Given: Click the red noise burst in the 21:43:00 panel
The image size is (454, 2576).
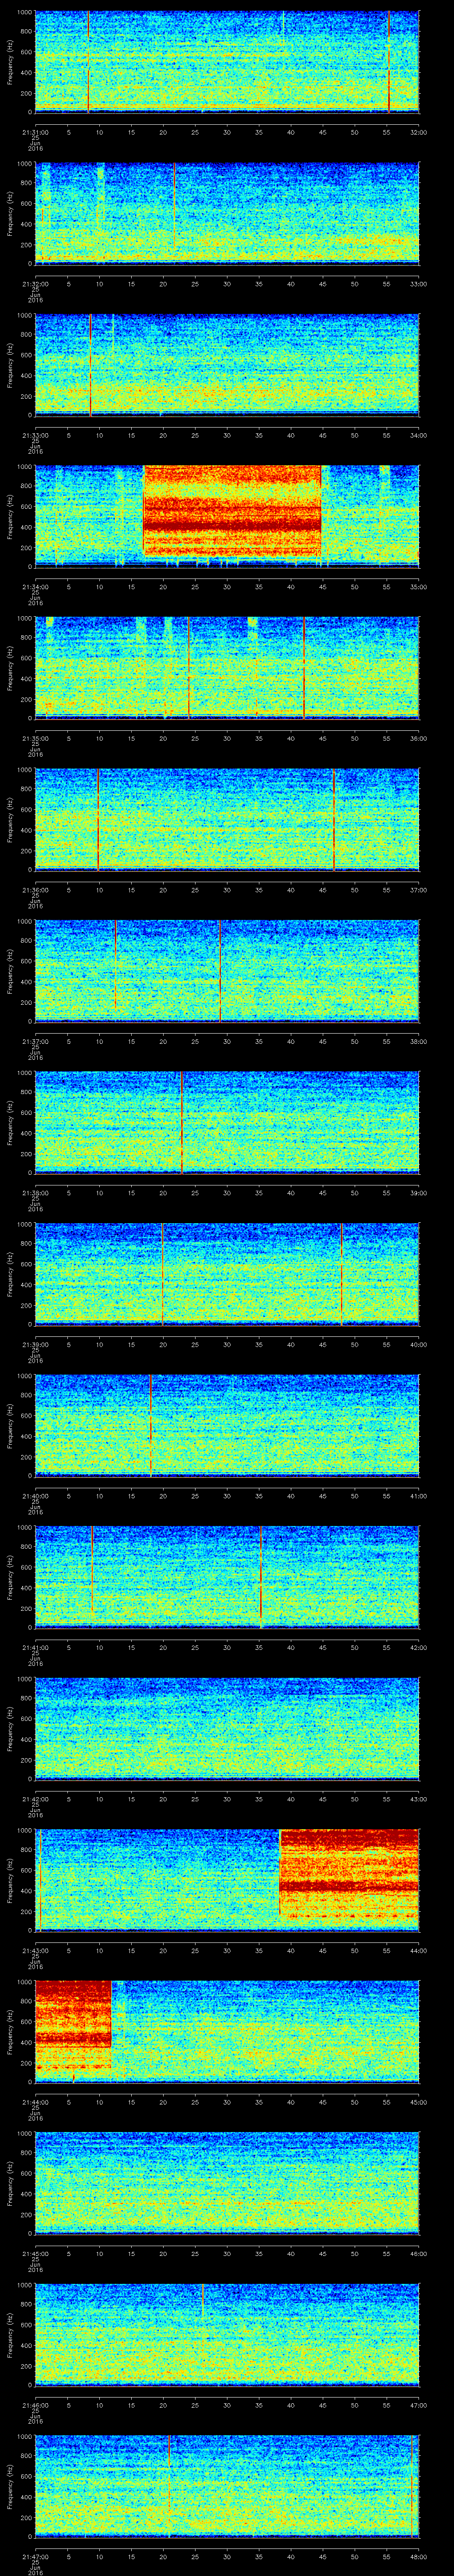Looking at the screenshot, I should (349, 1874).
